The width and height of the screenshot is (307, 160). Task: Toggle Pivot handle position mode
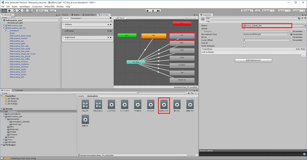(41, 11)
